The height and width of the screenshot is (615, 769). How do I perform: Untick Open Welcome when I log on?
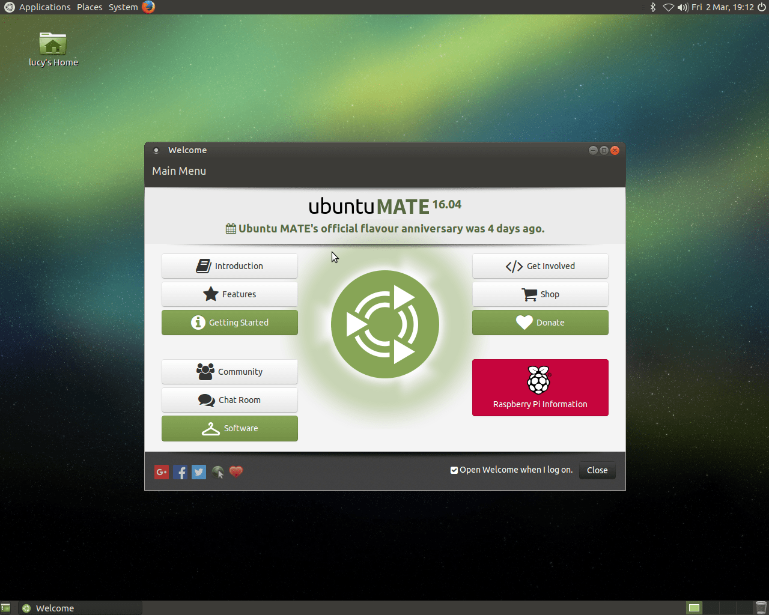(454, 470)
